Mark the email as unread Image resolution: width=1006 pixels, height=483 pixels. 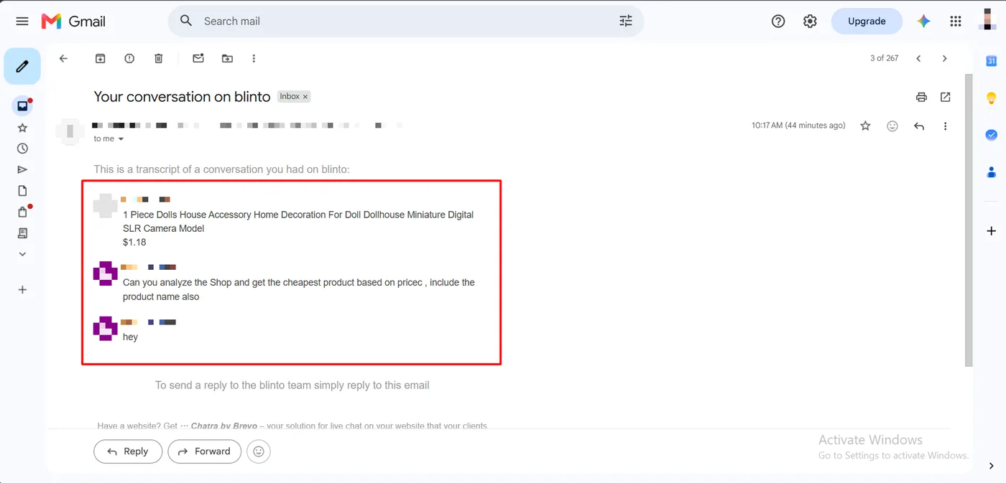(198, 59)
